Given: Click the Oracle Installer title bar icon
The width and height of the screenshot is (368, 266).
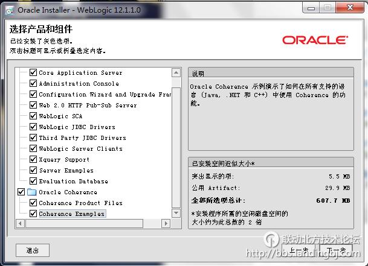Looking at the screenshot, I should [10, 10].
